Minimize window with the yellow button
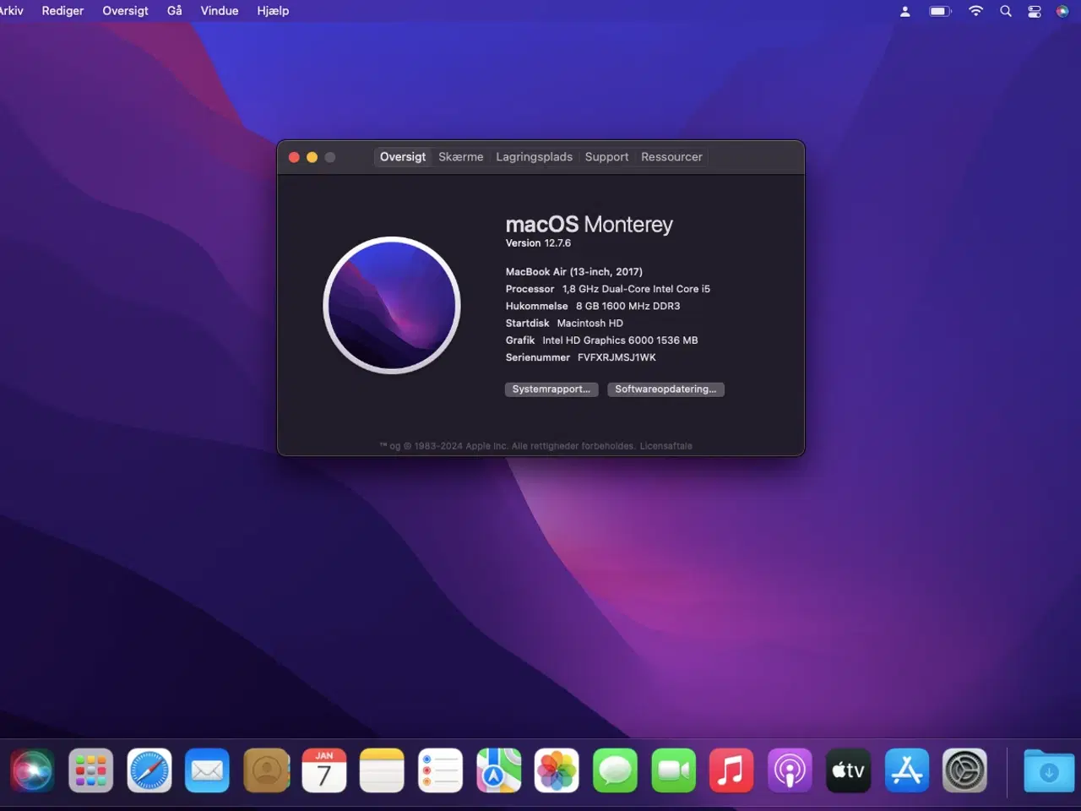This screenshot has width=1081, height=811. point(312,157)
